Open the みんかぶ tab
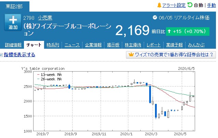 pyautogui.click(x=196, y=45)
